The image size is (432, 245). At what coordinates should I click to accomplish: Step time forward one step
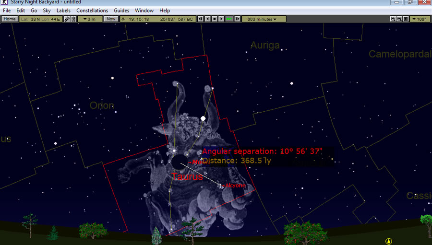237,19
